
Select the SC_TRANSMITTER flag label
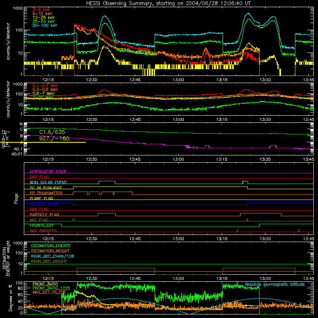point(46,193)
